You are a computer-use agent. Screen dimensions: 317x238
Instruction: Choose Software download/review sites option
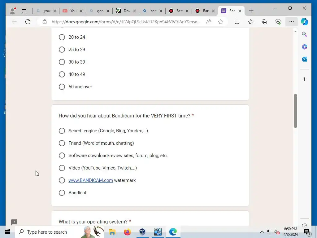pyautogui.click(x=62, y=156)
